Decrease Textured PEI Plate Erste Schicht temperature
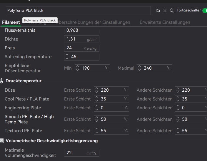Screen dimensions: 207x161 click(97, 133)
